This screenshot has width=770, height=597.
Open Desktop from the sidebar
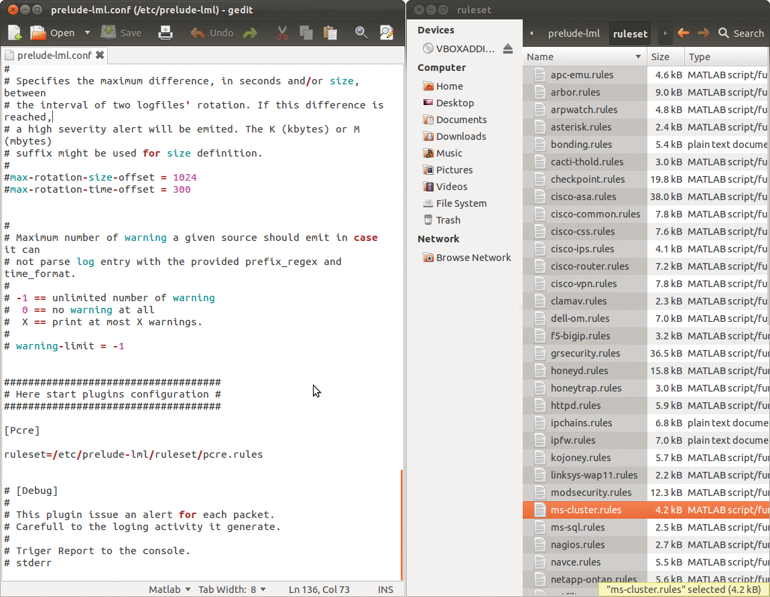(x=448, y=103)
